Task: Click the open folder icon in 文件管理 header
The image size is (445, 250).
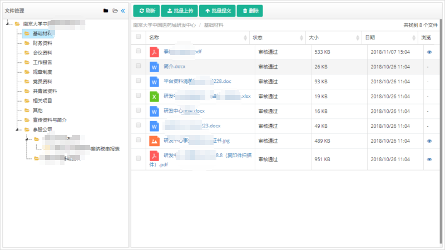Action: point(115,11)
